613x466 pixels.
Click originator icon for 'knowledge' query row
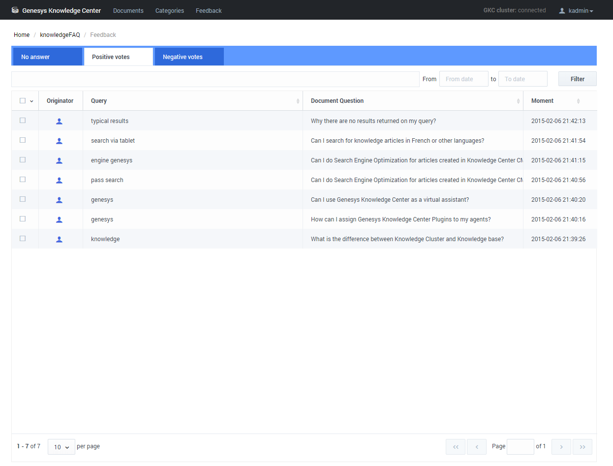click(59, 239)
